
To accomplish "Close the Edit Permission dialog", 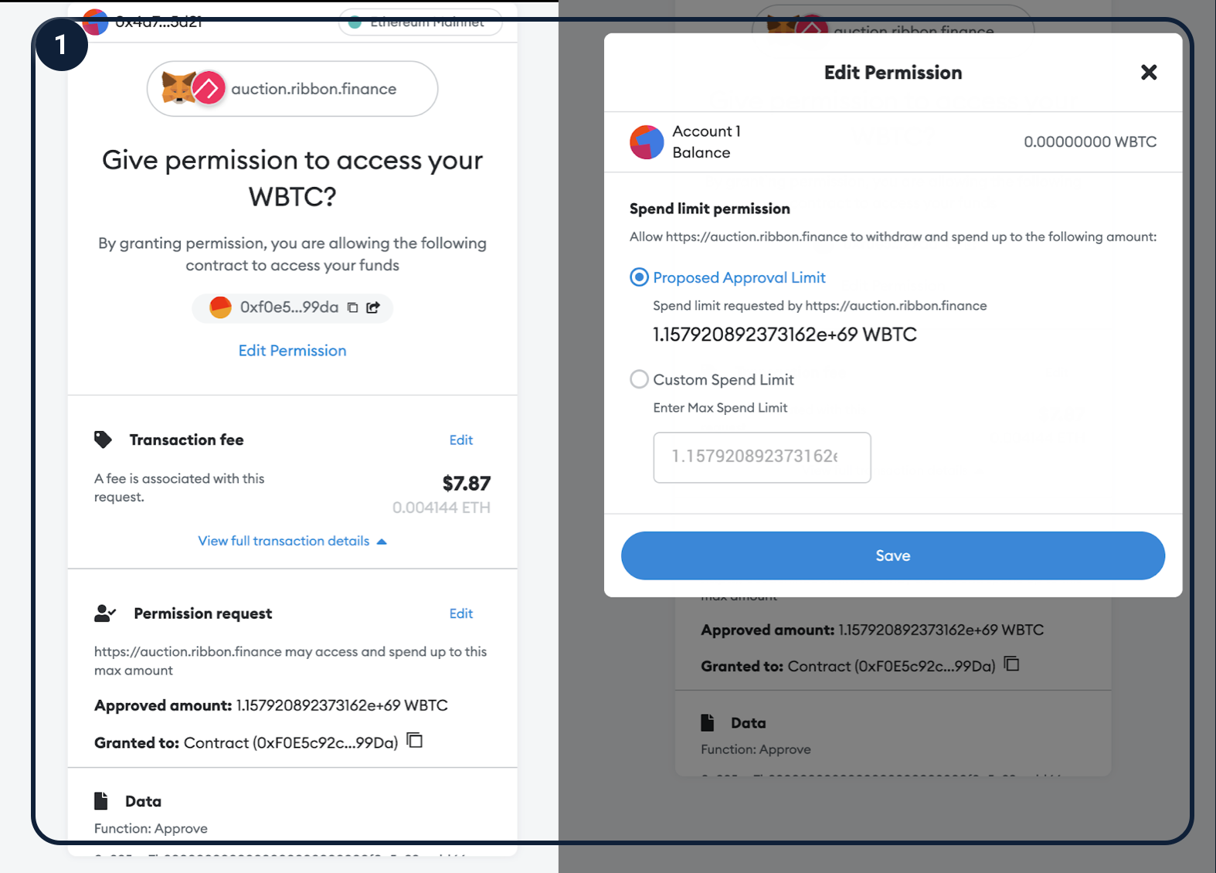I will pos(1149,73).
